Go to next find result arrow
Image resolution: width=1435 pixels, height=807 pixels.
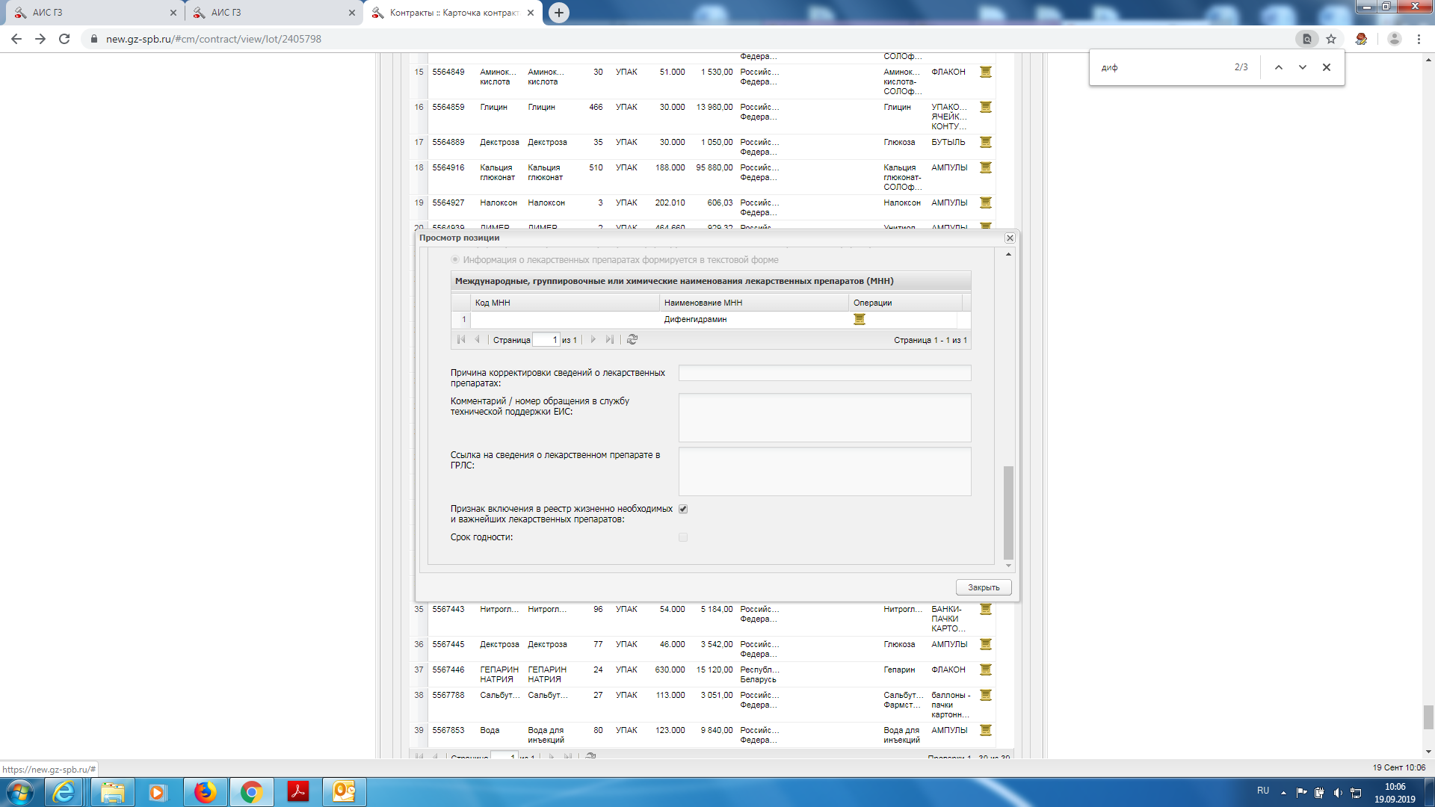click(x=1303, y=67)
